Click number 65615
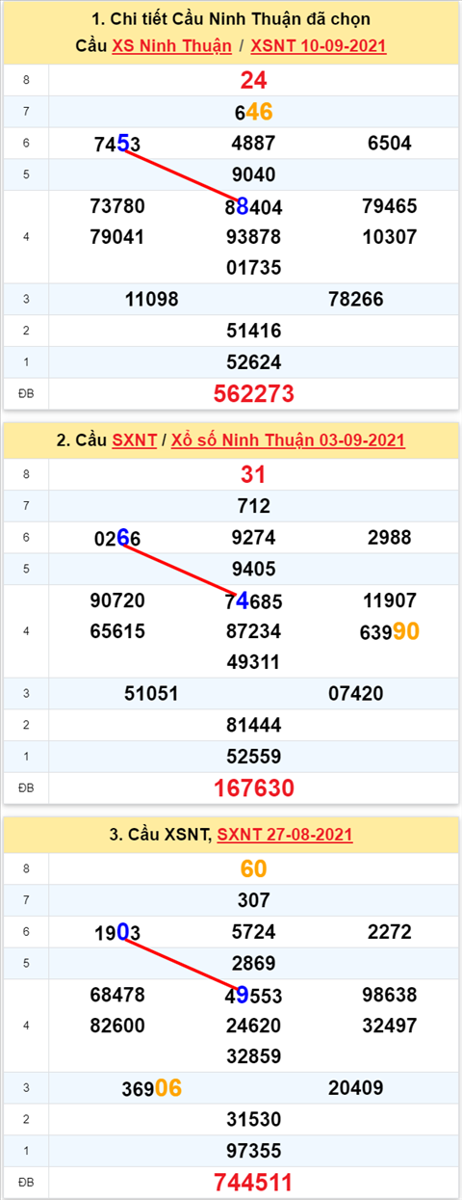462x1200 pixels. [116, 631]
